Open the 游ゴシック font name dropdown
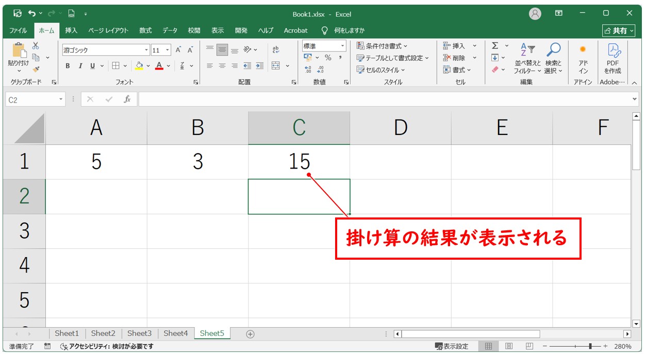The image size is (646, 354). click(x=146, y=50)
